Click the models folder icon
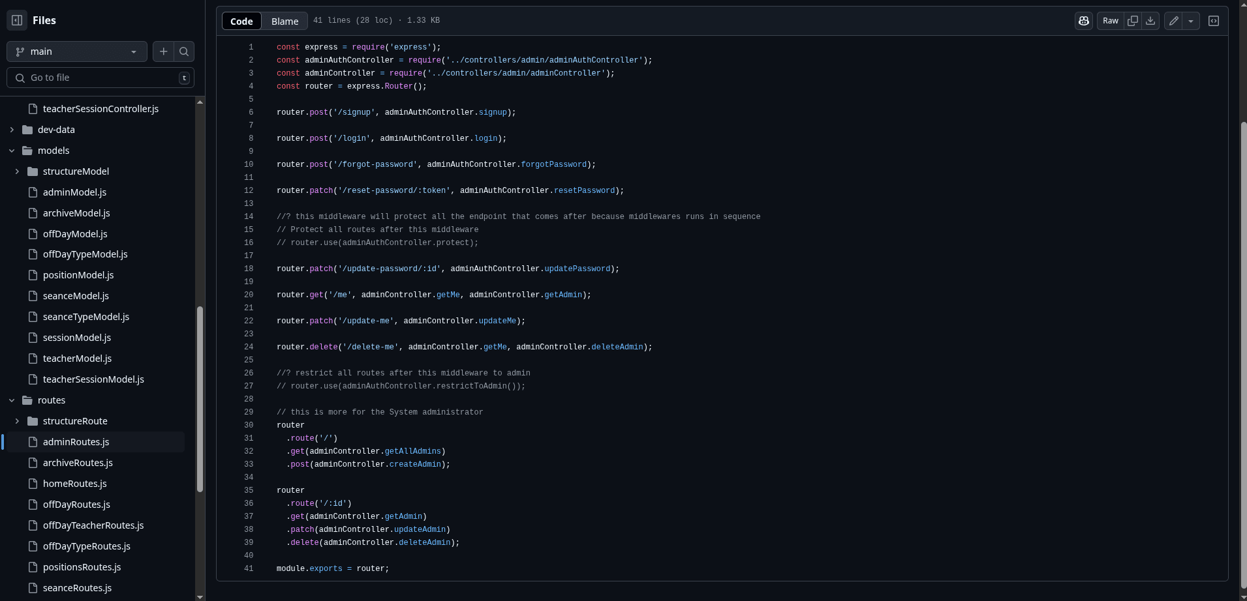Viewport: 1247px width, 601px height. coord(27,151)
